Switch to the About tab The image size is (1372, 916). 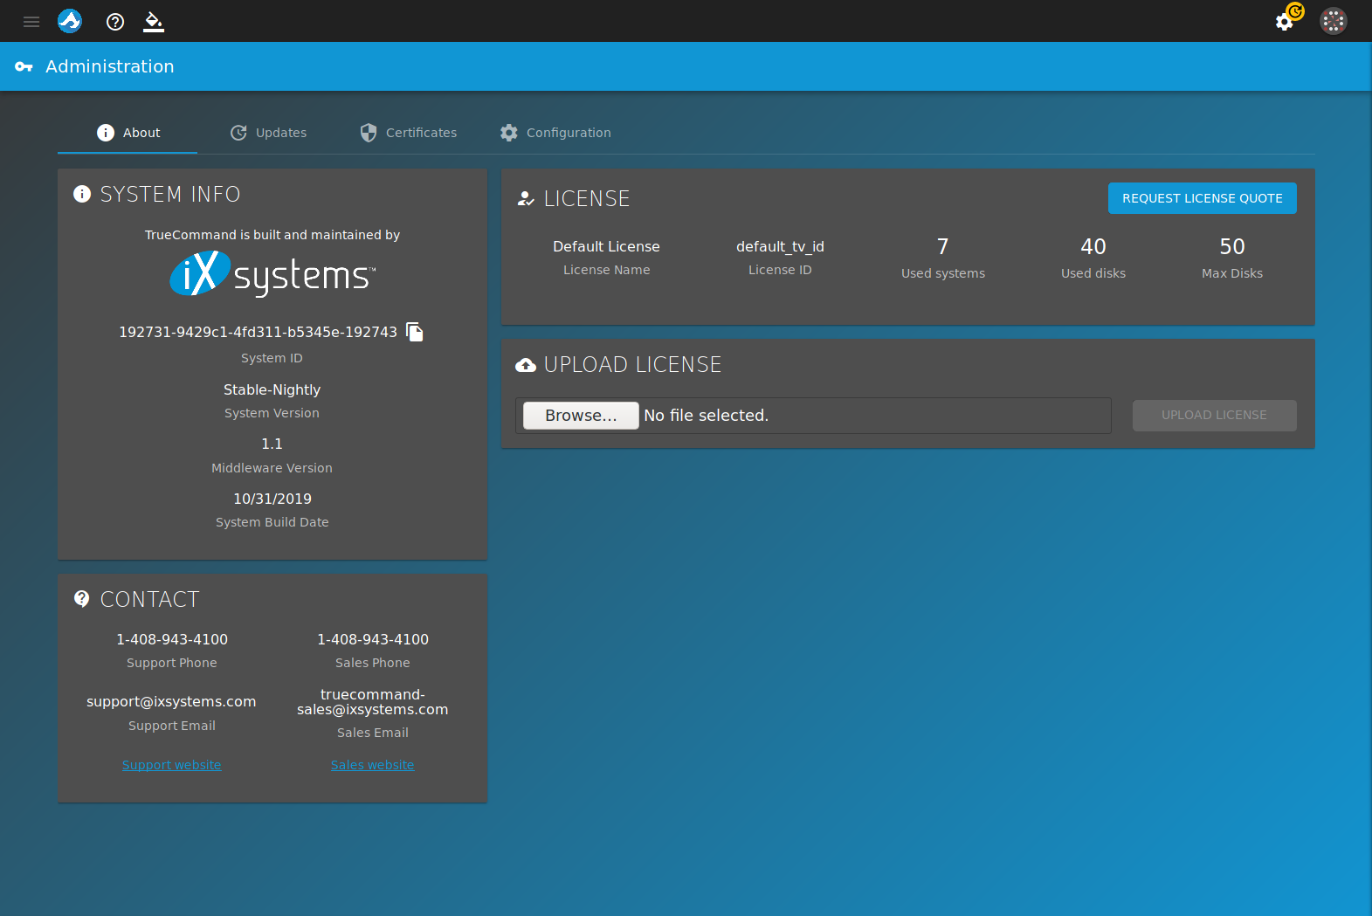(x=128, y=133)
